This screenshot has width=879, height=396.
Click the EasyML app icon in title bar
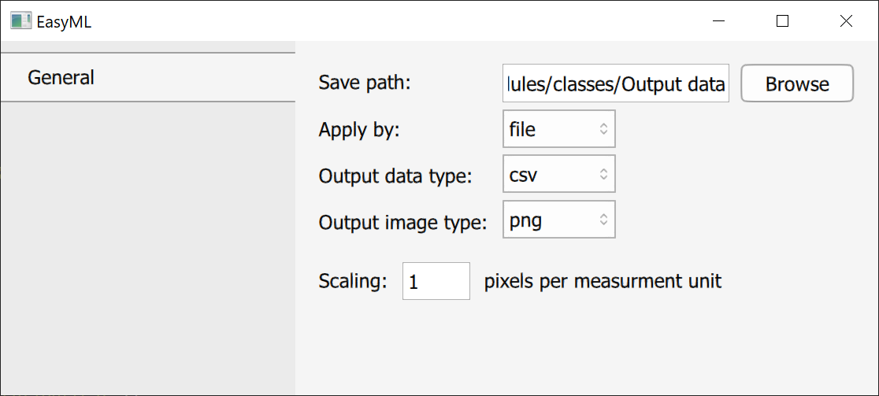point(20,21)
